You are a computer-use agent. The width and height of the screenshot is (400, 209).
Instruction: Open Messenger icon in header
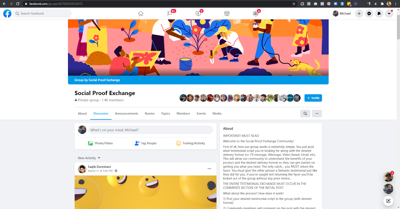pyautogui.click(x=369, y=13)
